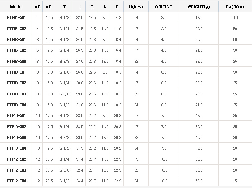Click the H(hex) column header

[136, 7]
